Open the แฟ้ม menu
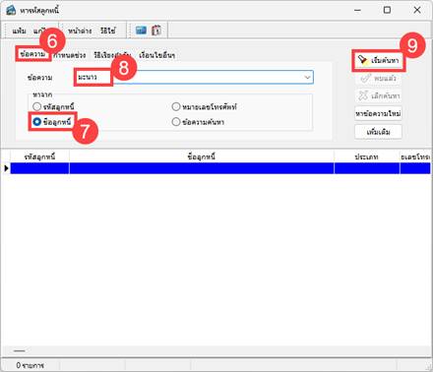433x372 pixels. coord(19,31)
